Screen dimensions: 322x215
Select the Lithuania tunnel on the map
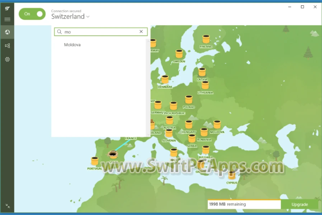coord(205,85)
